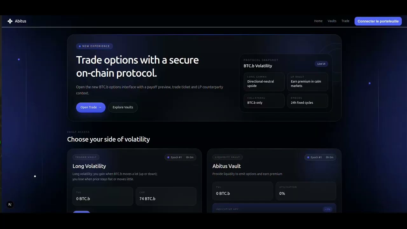Click the Collateral BTC.b only card

click(x=264, y=101)
